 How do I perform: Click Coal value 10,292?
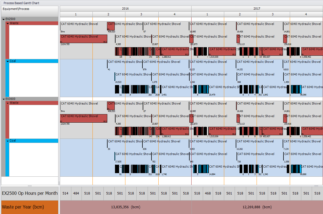tap(240, 149)
